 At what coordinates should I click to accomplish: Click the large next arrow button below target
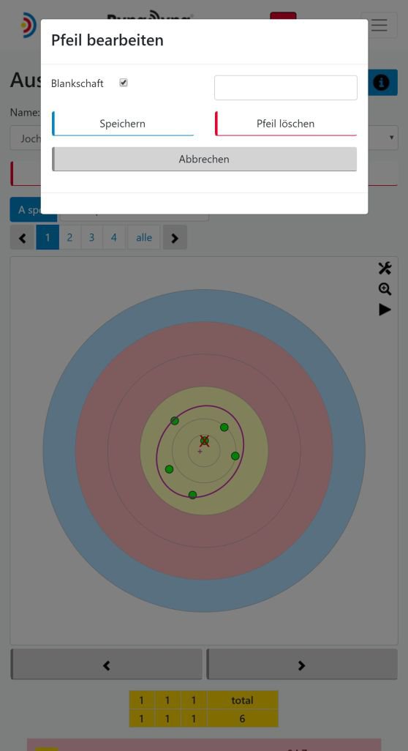point(302,665)
